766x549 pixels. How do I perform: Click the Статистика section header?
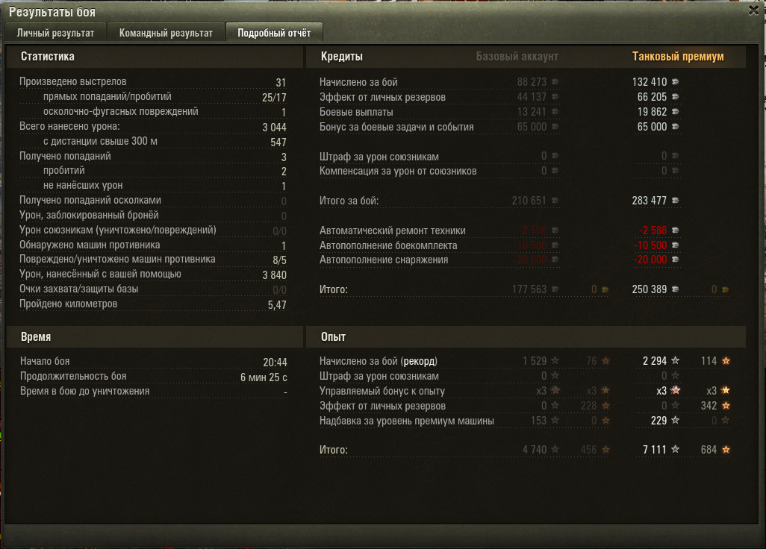coord(47,57)
